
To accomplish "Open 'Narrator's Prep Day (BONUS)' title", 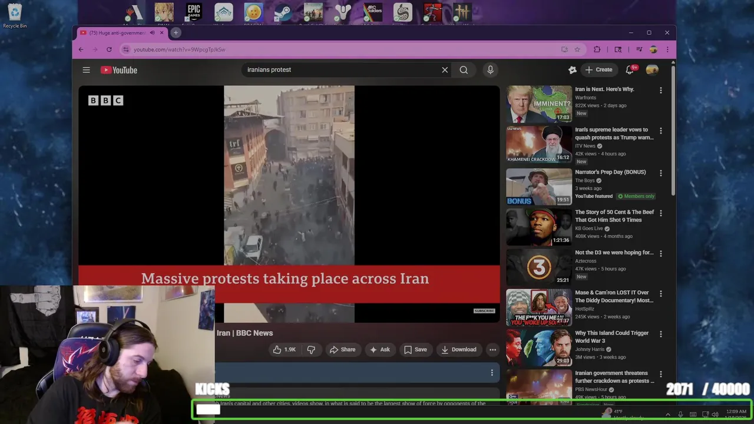I will (610, 172).
